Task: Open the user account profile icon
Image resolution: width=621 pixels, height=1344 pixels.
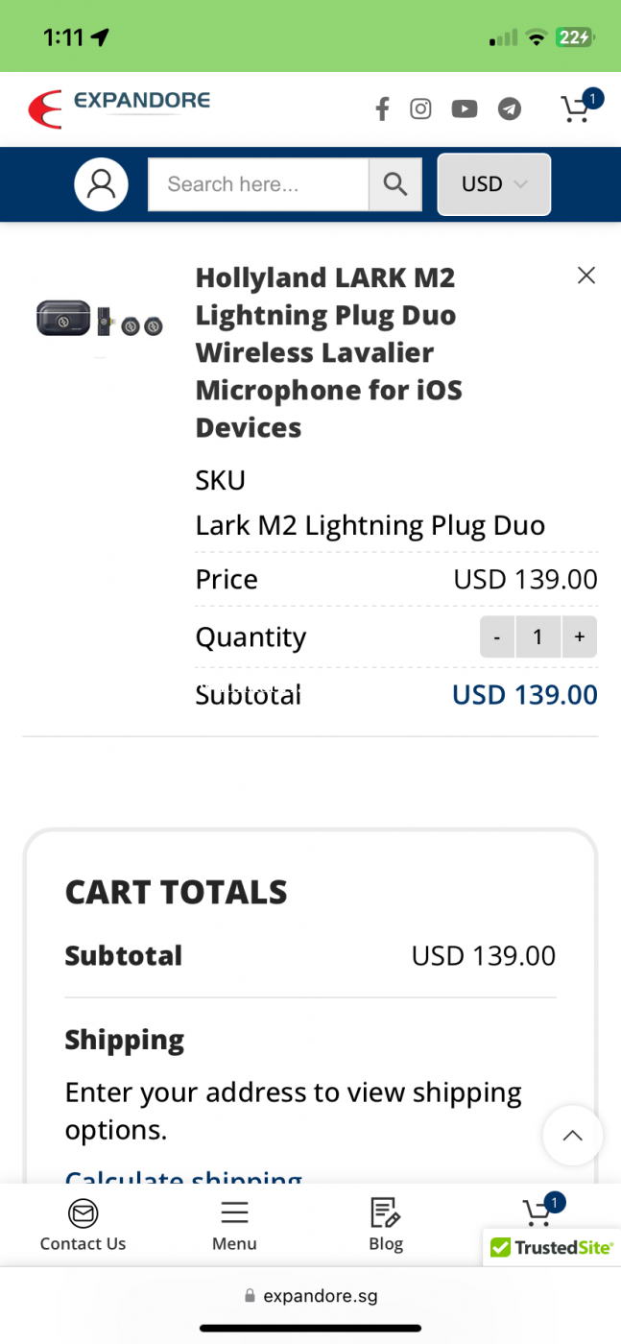Action: (101, 184)
